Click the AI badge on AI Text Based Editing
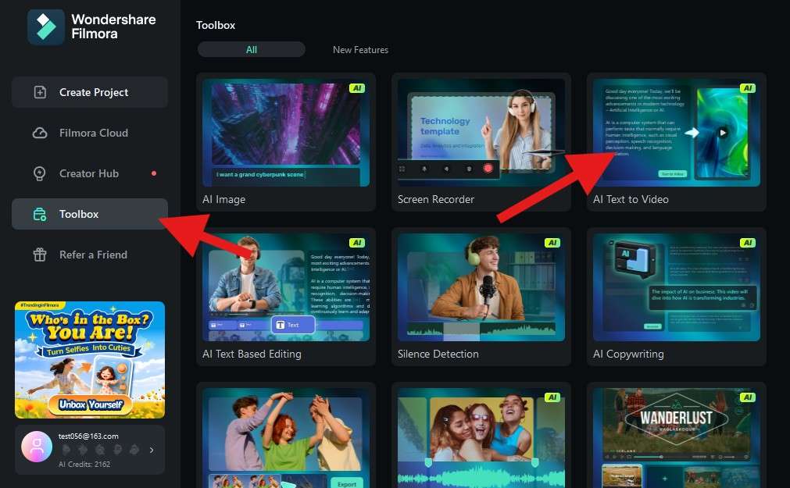Viewport: 790px width, 488px height. tap(357, 243)
